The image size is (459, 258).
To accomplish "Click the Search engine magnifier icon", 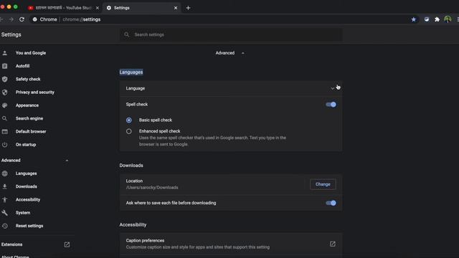I will (5, 118).
